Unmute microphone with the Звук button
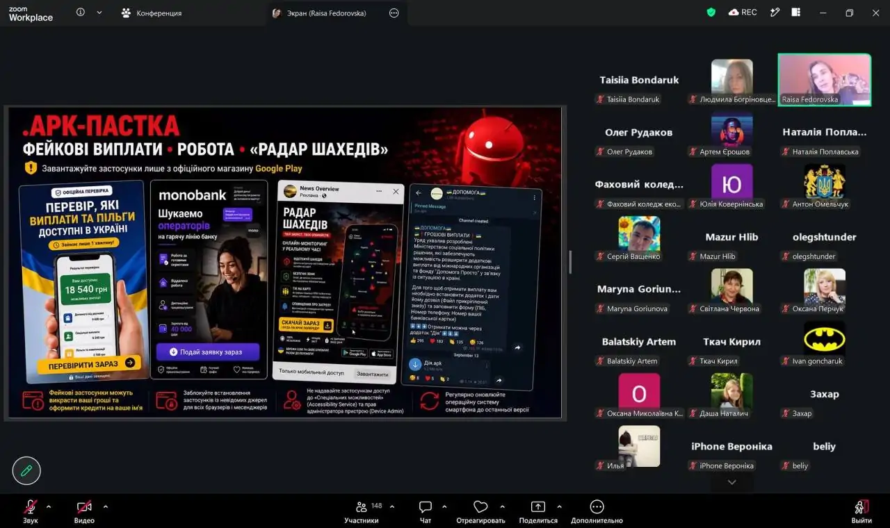This screenshot has width=890, height=528. [30, 511]
